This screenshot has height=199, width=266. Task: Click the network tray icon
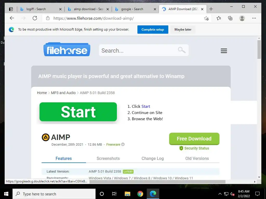pos(226,194)
